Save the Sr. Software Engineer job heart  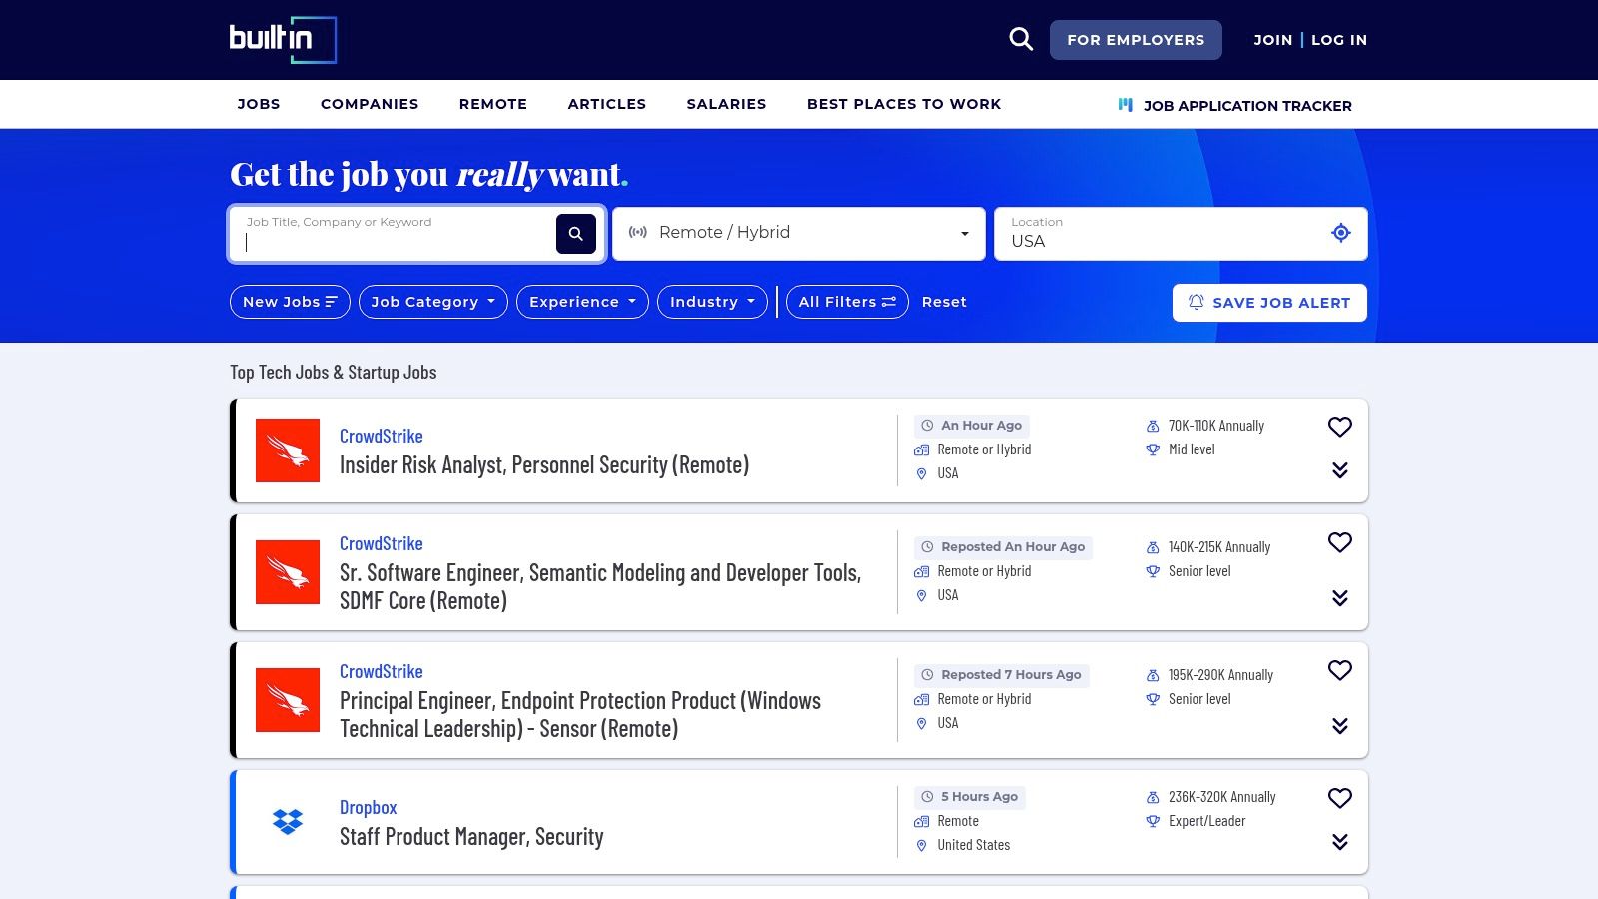point(1340,542)
